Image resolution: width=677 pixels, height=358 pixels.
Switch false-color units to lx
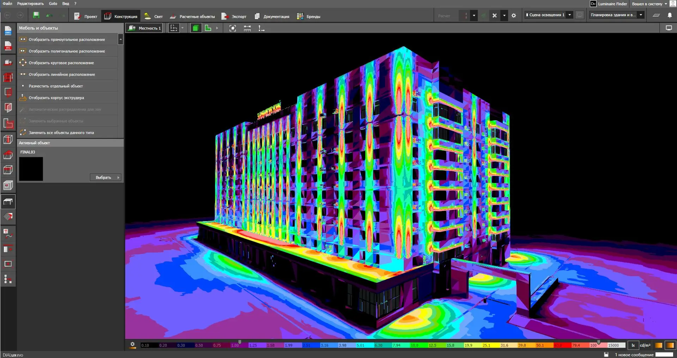click(x=633, y=345)
